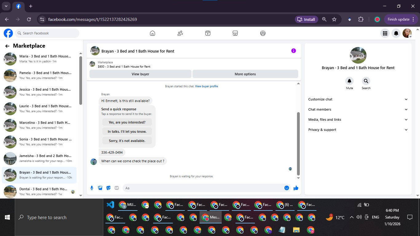Open Maria conversation in chat list
Viewport: 420px width, 236px height.
[x=39, y=59]
